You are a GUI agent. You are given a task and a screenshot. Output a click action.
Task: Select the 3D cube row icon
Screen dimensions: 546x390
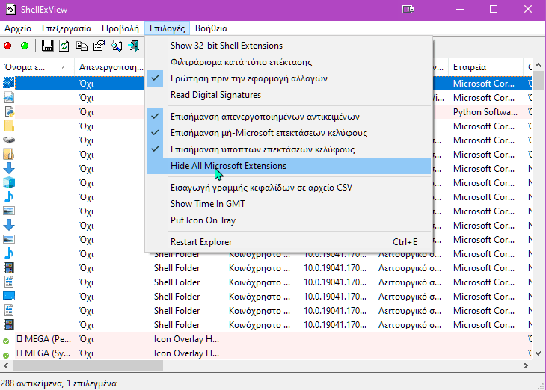[x=9, y=182]
